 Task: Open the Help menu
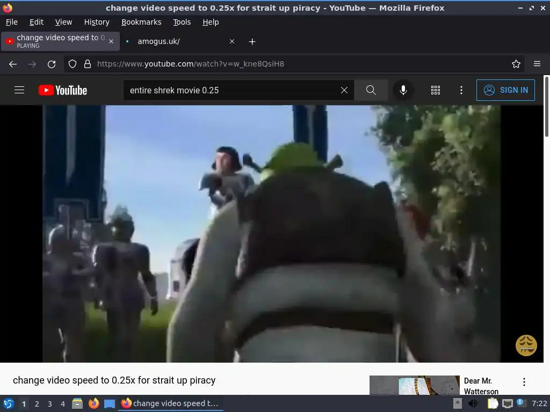(211, 22)
